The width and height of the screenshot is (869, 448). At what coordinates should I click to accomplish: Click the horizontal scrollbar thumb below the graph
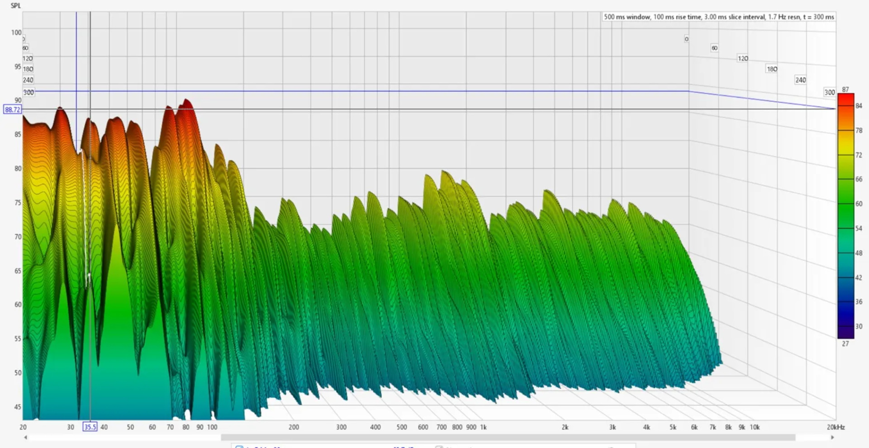(507, 437)
